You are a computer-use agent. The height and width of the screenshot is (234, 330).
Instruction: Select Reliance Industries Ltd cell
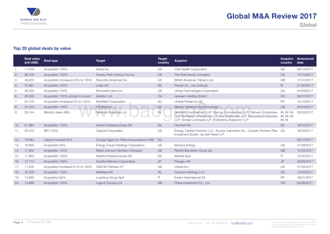(x=111, y=112)
